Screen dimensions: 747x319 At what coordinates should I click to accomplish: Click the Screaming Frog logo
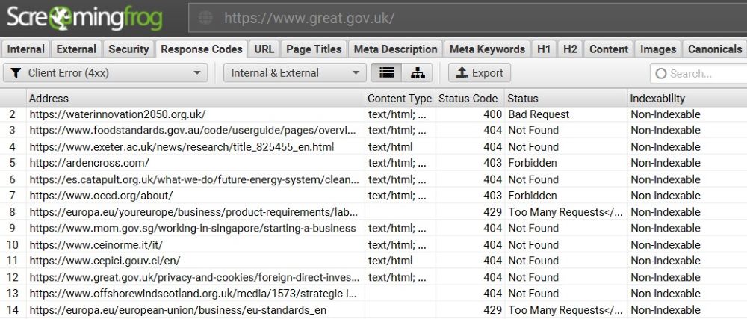click(x=85, y=19)
